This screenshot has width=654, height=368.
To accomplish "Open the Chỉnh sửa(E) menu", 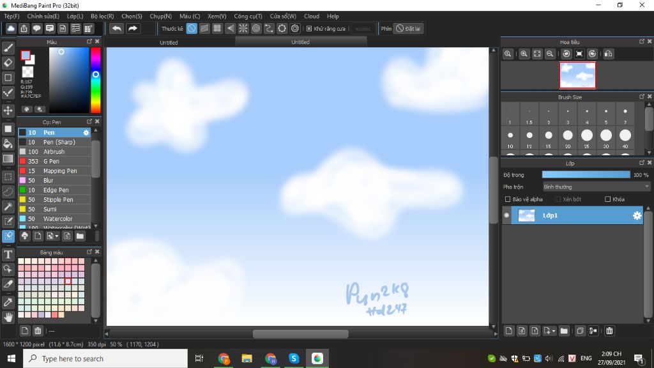I will (43, 16).
